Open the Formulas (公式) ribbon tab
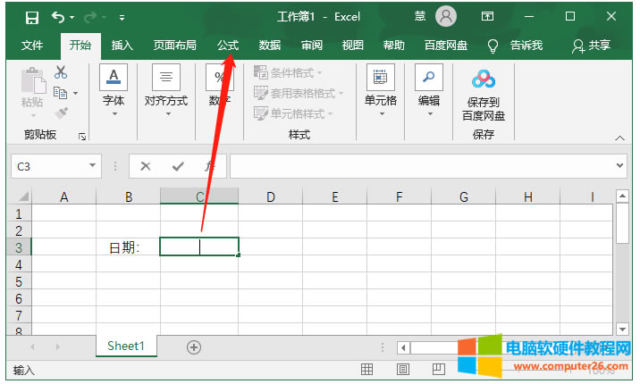 click(228, 46)
